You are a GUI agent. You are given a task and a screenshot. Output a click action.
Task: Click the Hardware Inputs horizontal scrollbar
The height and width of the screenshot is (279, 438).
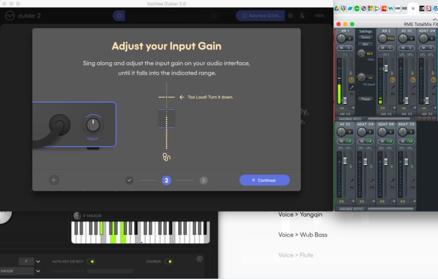389,119
